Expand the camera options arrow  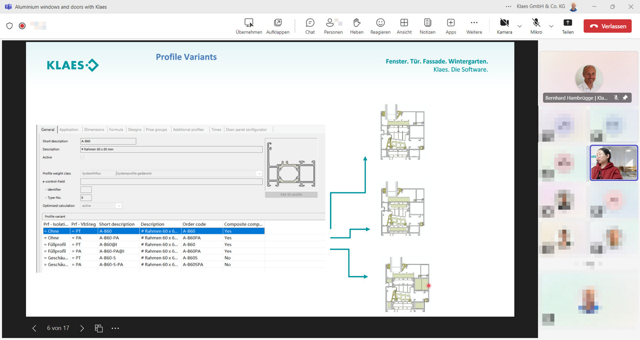520,26
